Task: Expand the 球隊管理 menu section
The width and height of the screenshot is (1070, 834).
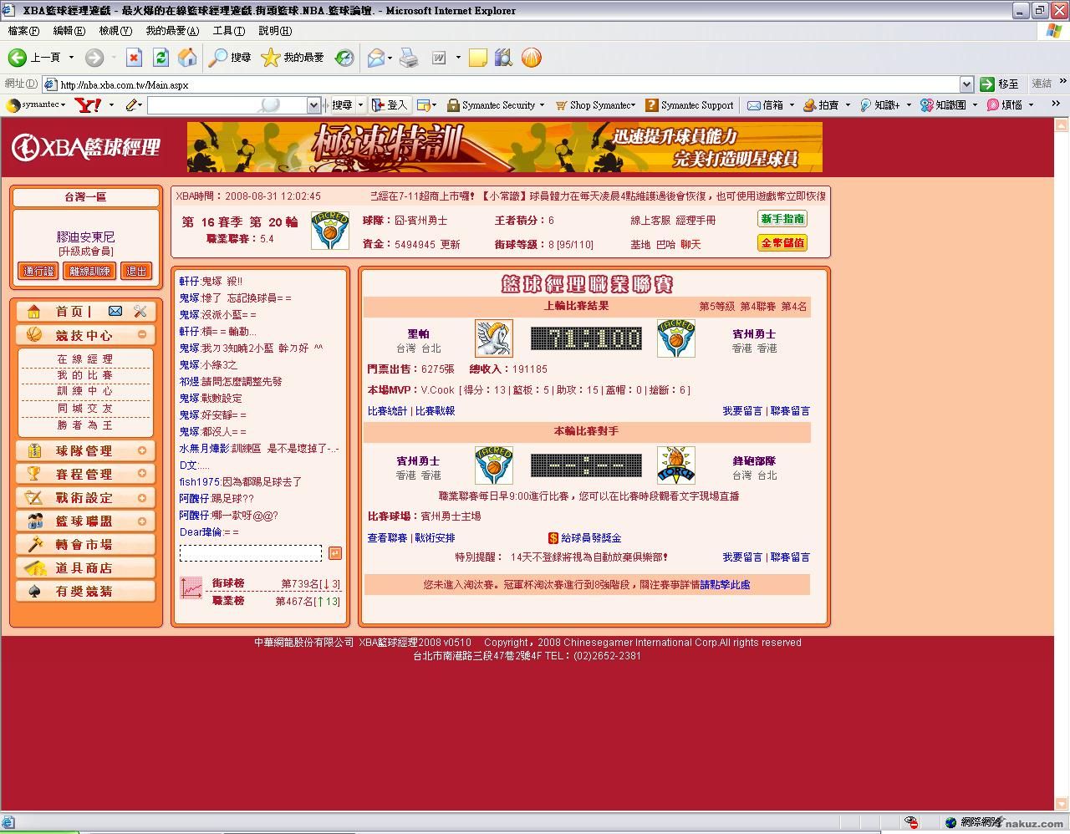Action: click(142, 450)
